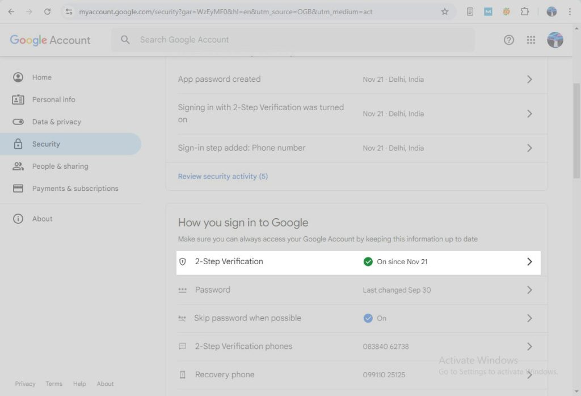
Task: Bookmark this page with star icon
Action: [445, 11]
